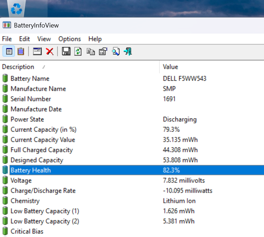Open the Help menu
This screenshot has height=237, width=264.
click(95, 39)
